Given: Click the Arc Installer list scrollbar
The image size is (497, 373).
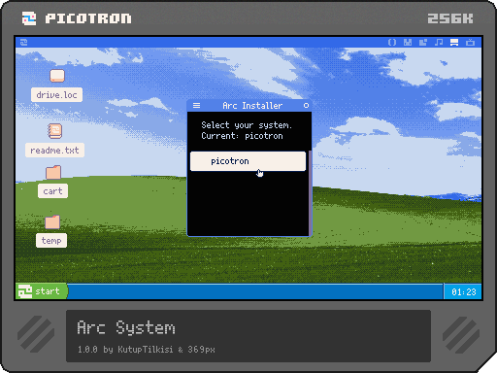Looking at the screenshot, I should coord(310,193).
